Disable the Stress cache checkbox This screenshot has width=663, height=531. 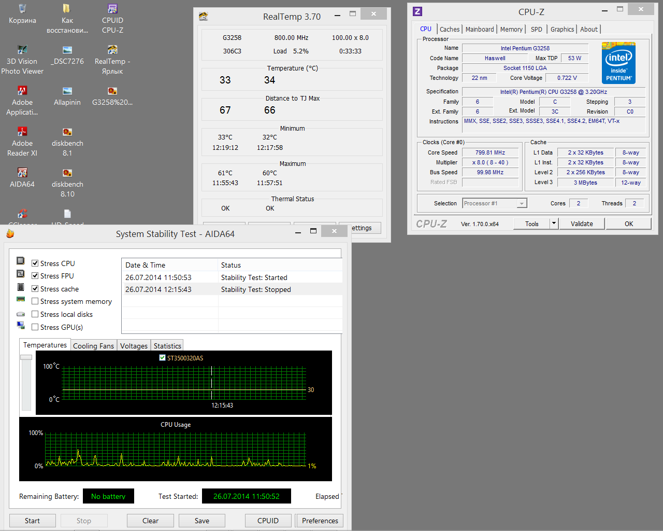(35, 289)
